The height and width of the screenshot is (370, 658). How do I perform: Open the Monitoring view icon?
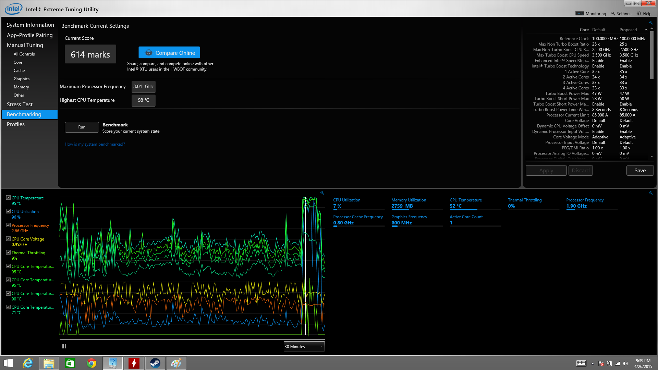tap(580, 13)
